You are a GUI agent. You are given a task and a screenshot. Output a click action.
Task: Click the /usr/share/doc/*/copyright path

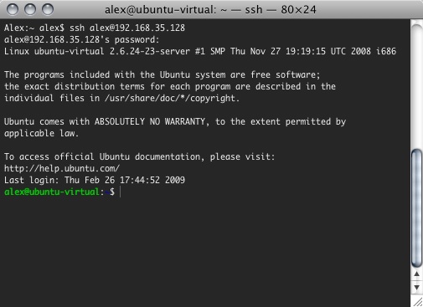[172, 98]
